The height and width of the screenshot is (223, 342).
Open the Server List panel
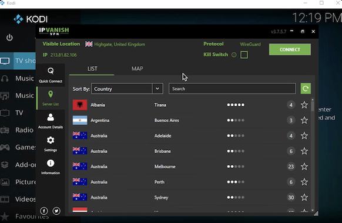coord(51,98)
